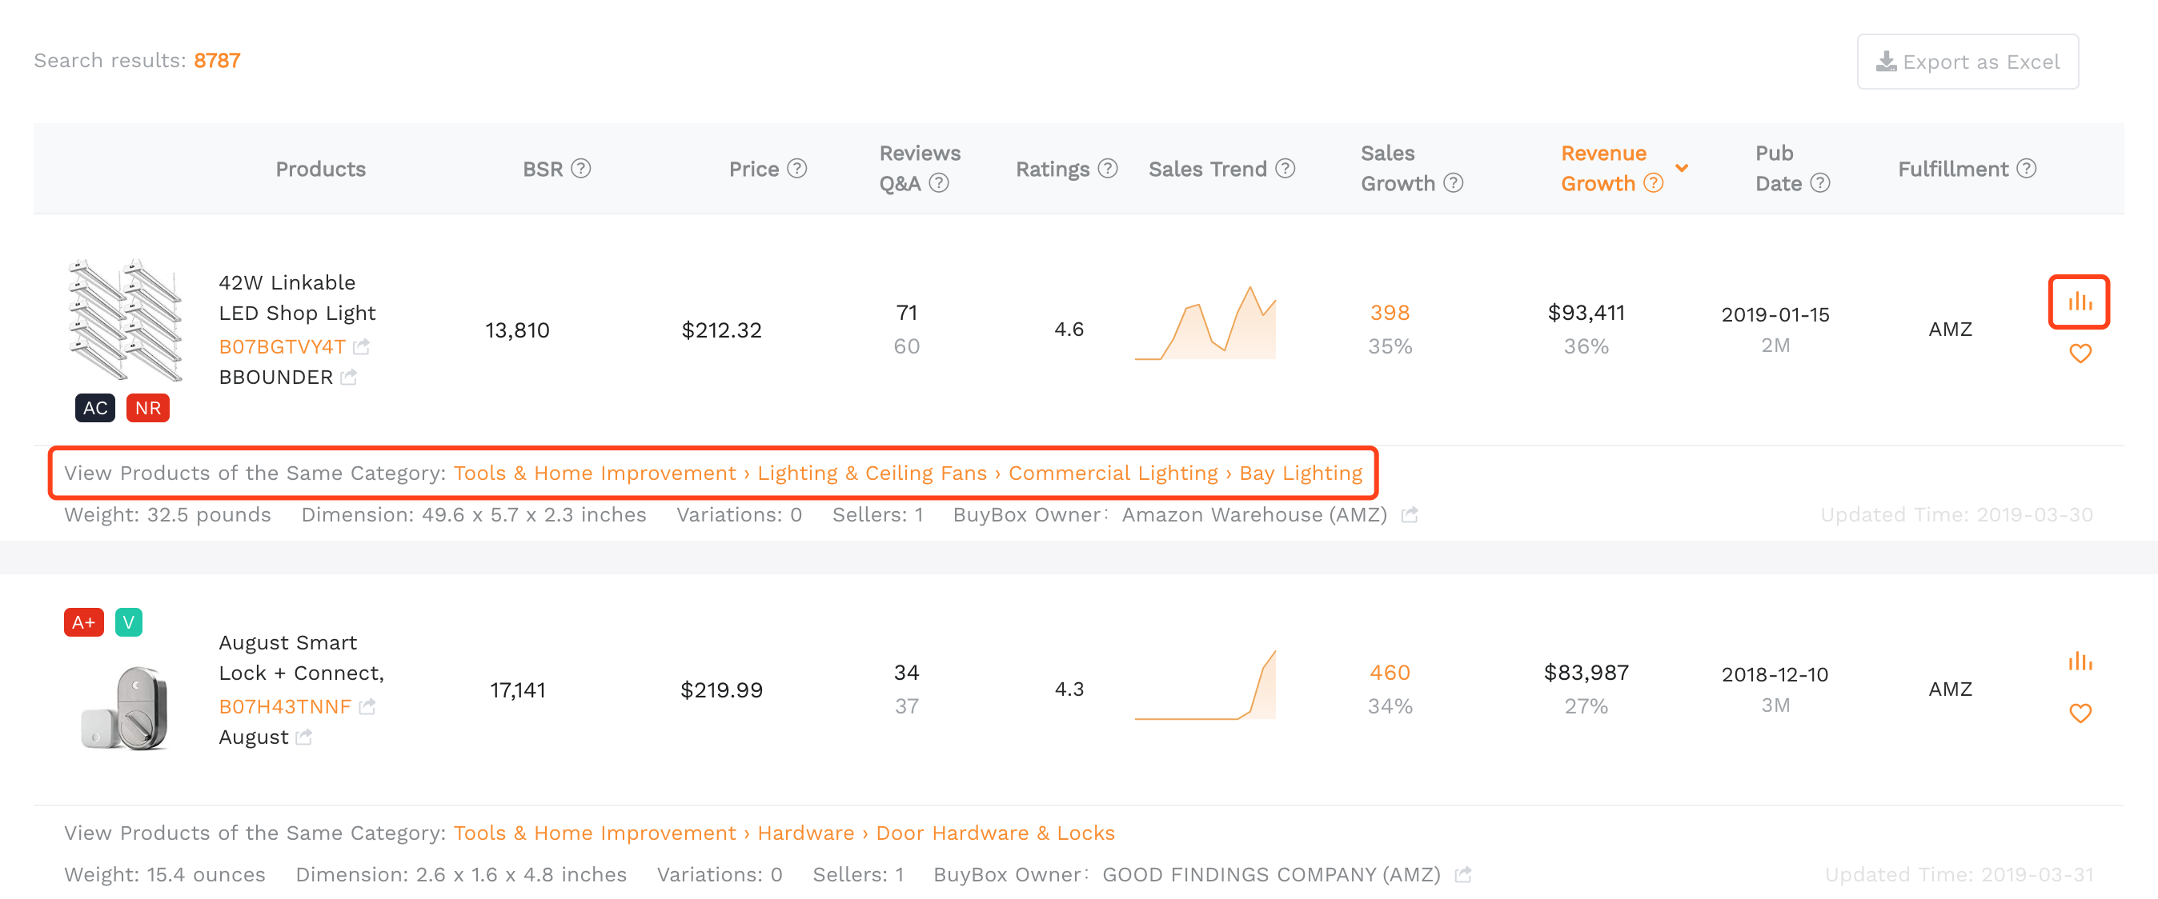Open Door Hardware & Locks category link

click(x=995, y=833)
